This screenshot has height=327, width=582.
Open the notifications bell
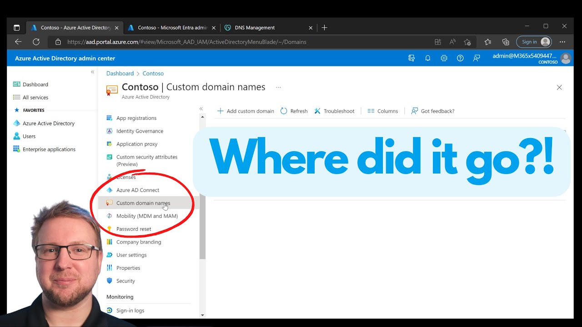[x=428, y=58]
